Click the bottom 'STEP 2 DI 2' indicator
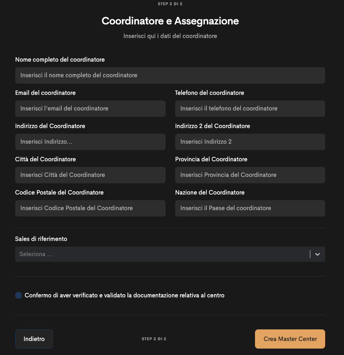Screen dimensions: 344x355 tap(154, 339)
